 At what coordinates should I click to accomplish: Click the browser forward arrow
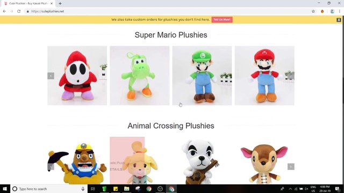coord(12,11)
